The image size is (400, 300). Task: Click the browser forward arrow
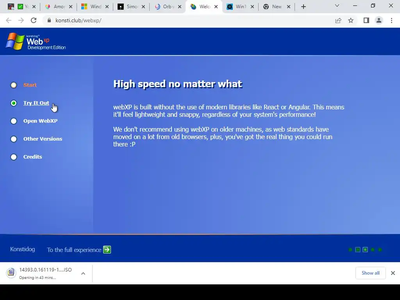(x=21, y=20)
